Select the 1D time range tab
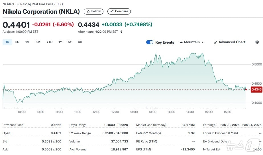The image size is (263, 155). 7,42
